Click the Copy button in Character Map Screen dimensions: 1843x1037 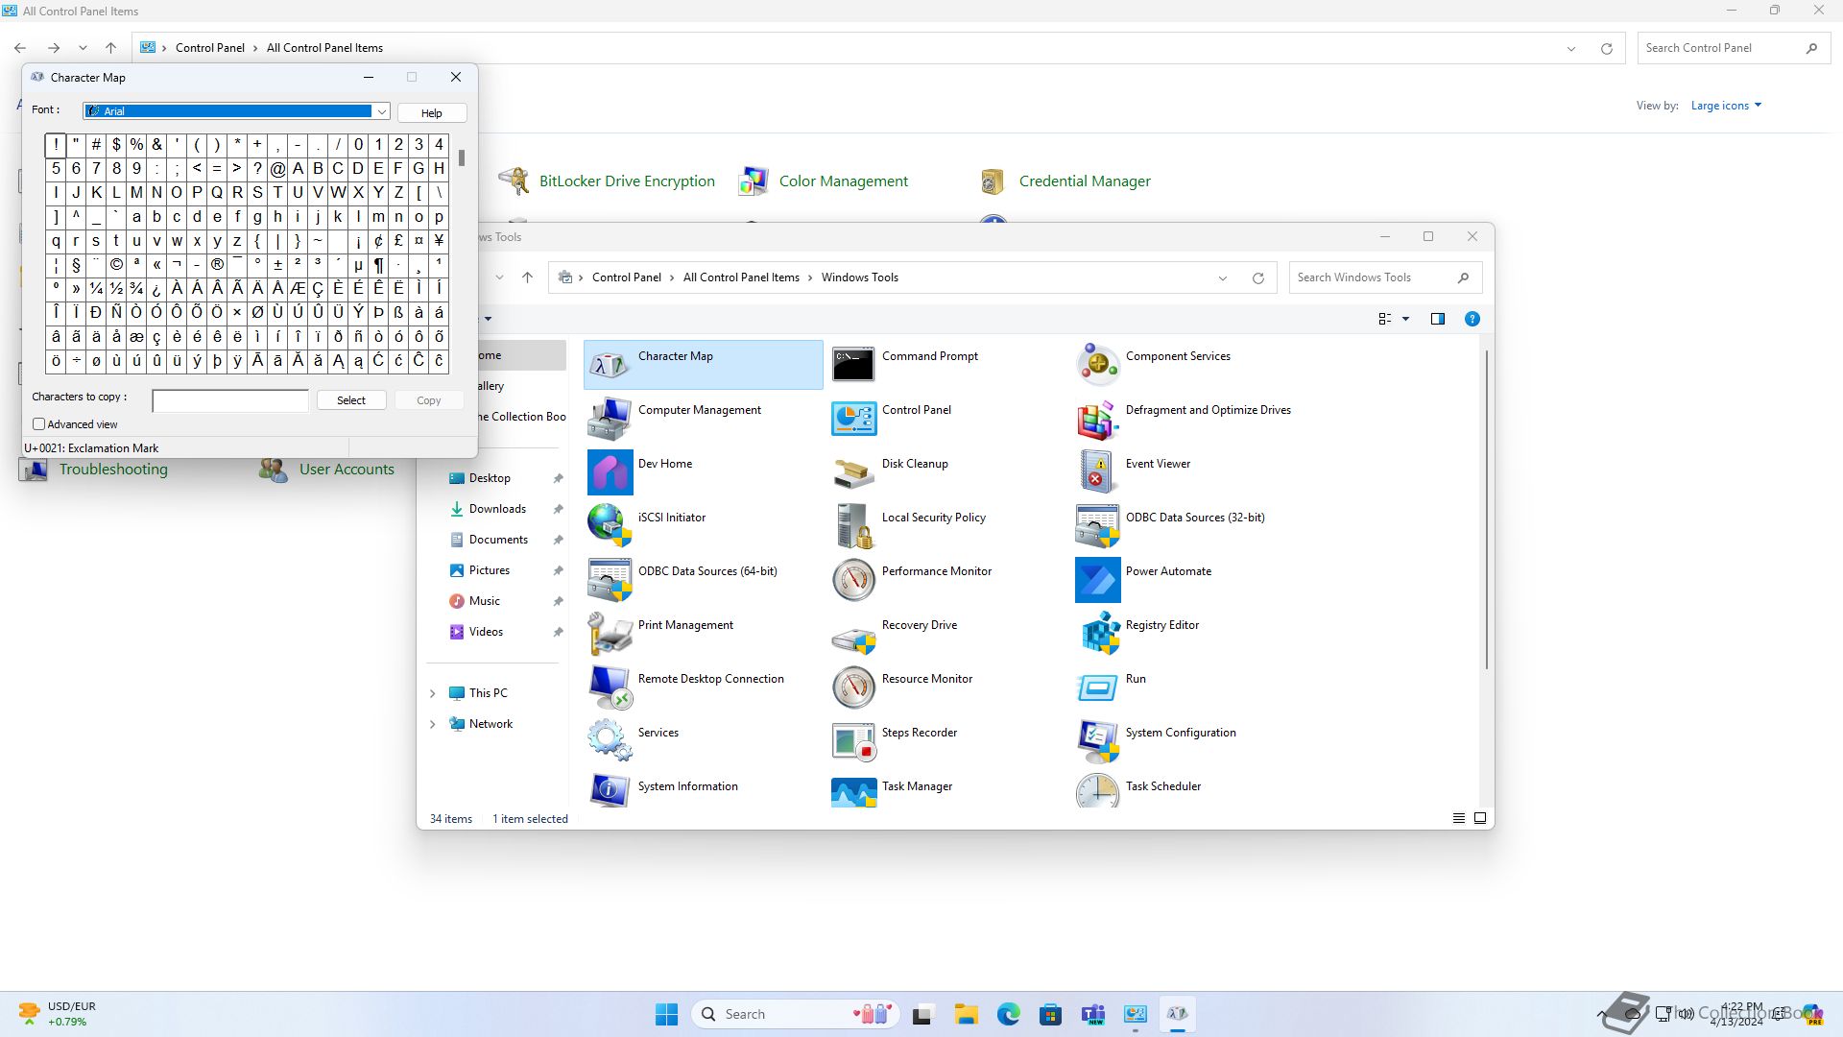(429, 400)
